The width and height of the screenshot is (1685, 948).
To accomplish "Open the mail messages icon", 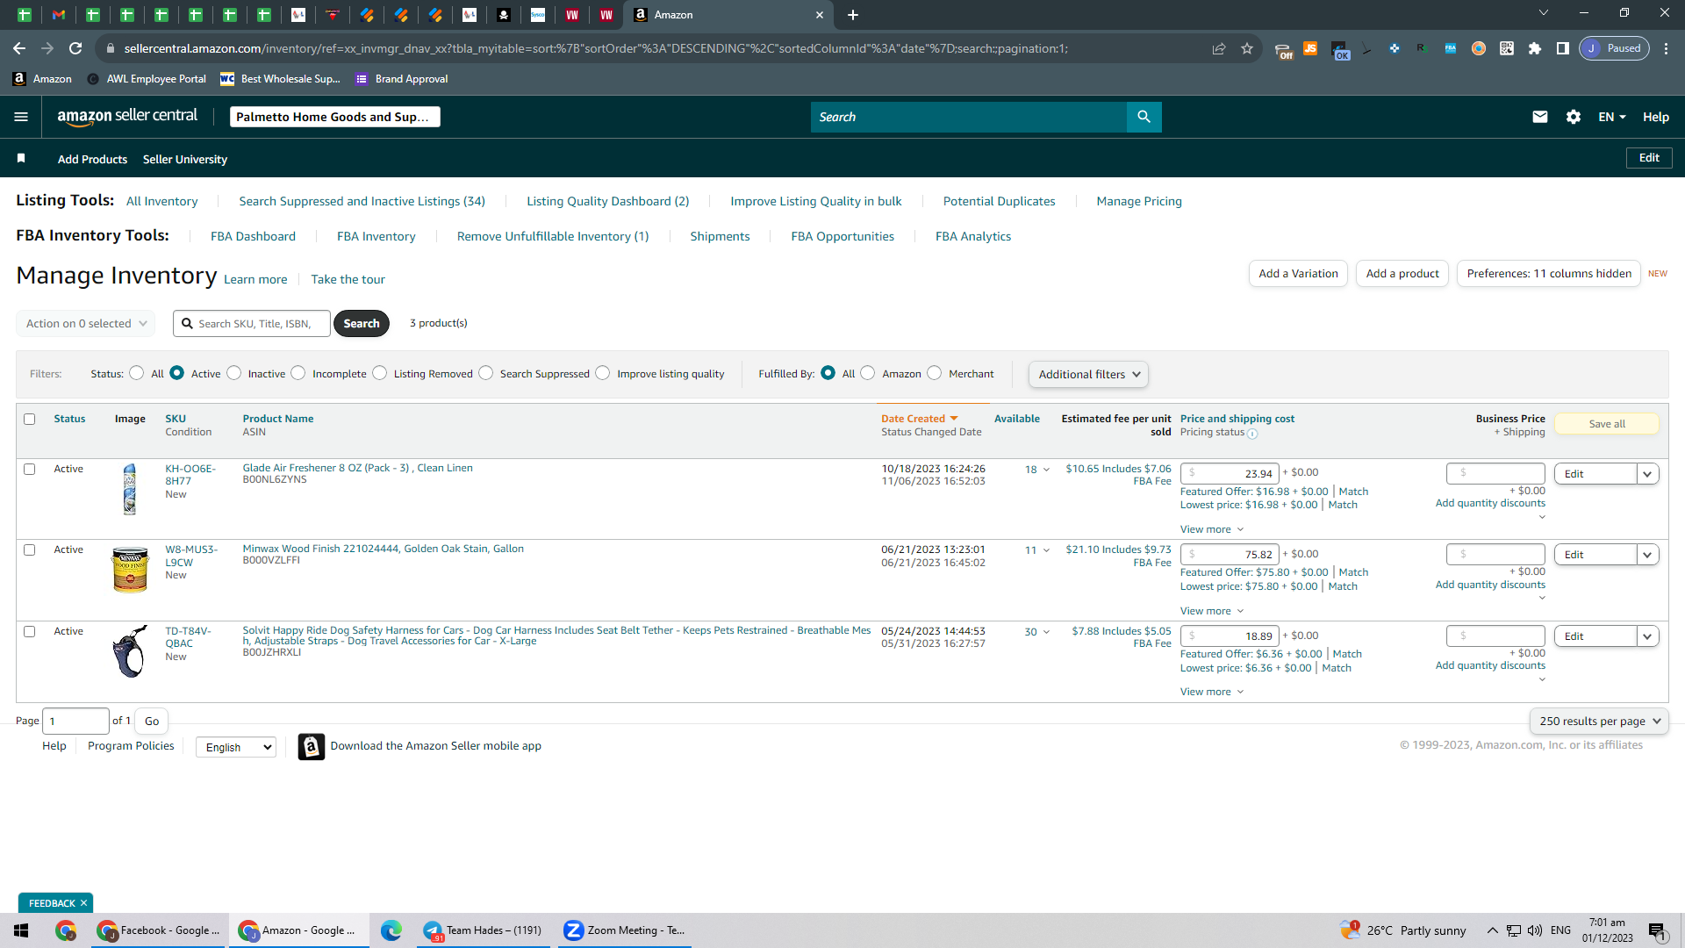I will point(1539,117).
